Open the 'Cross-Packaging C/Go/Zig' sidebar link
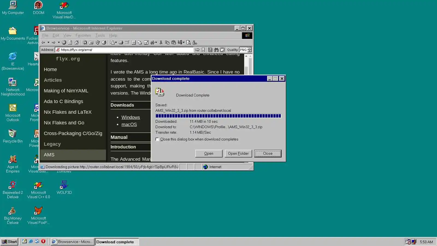This screenshot has height=246, width=437. tap(73, 133)
